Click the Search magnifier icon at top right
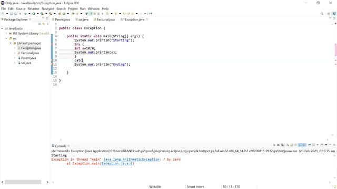This screenshot has height=189, width=337. click(x=322, y=14)
